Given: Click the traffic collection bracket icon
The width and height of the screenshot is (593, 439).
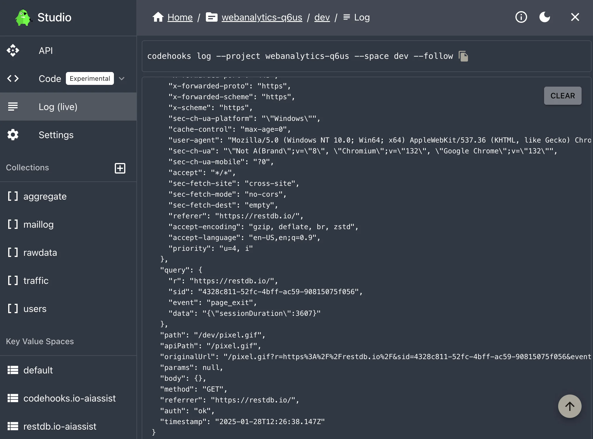Looking at the screenshot, I should 13,280.
